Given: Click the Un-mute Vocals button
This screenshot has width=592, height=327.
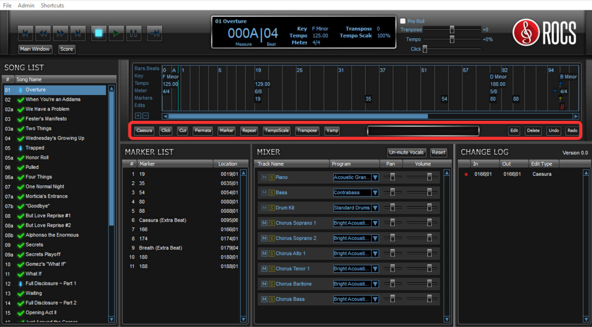Looking at the screenshot, I should pos(406,152).
